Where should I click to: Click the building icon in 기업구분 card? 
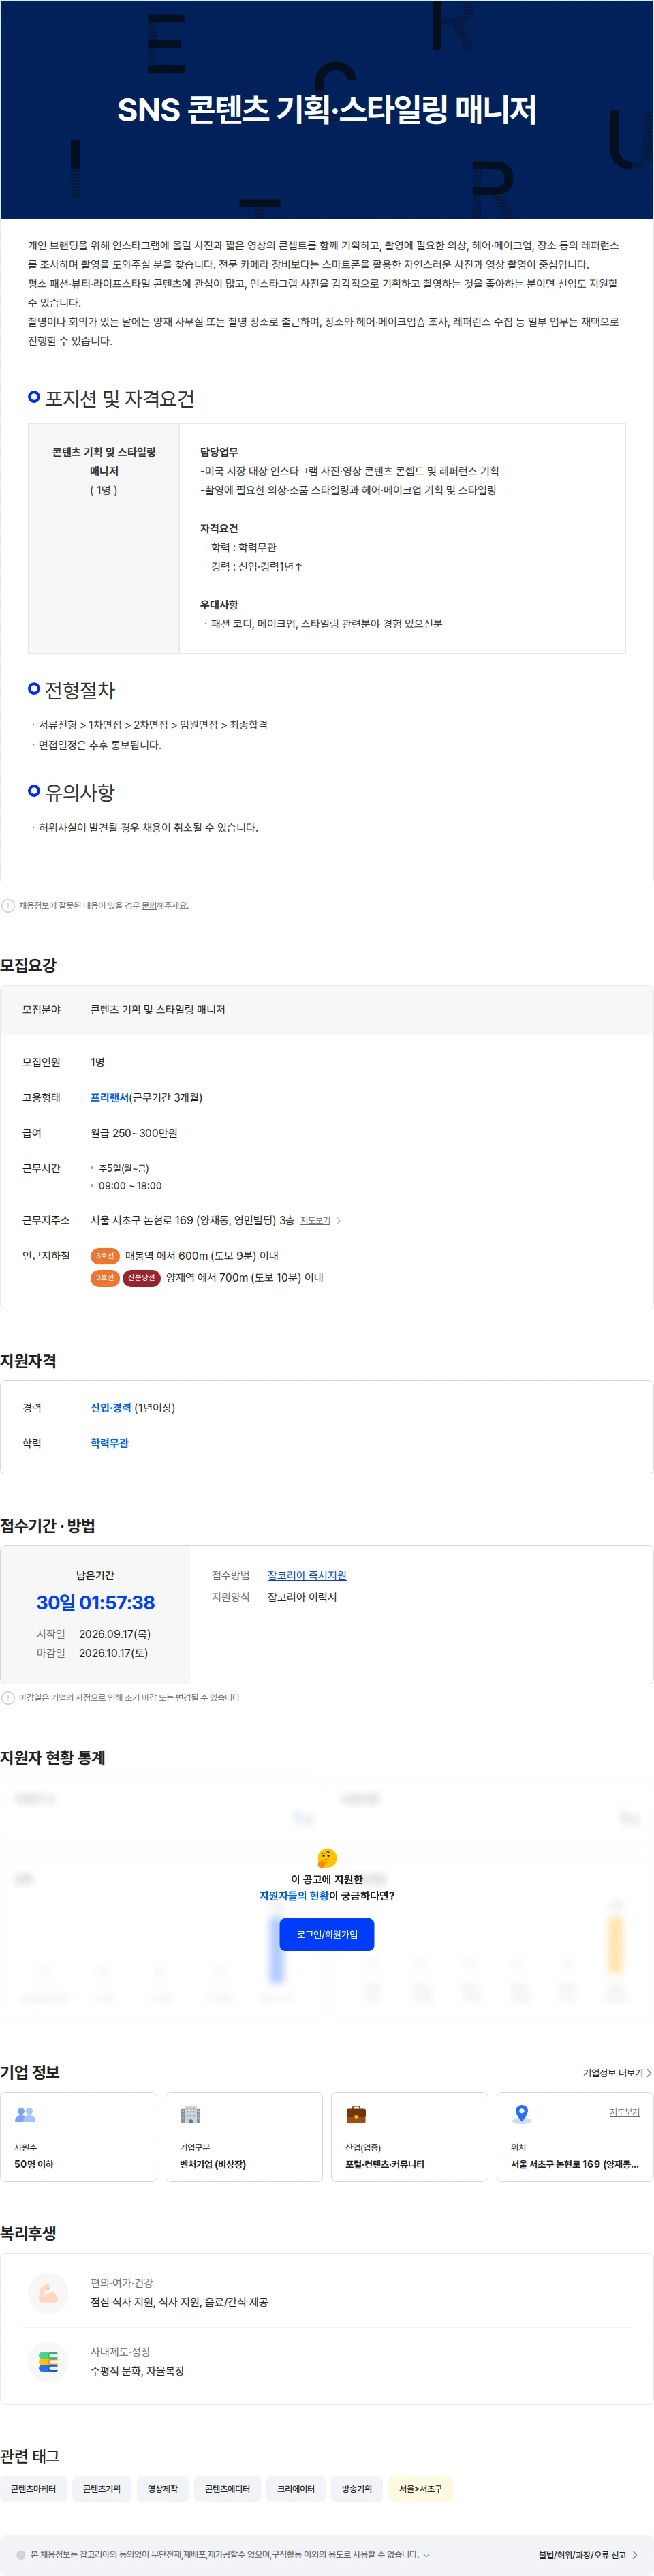tap(190, 2114)
